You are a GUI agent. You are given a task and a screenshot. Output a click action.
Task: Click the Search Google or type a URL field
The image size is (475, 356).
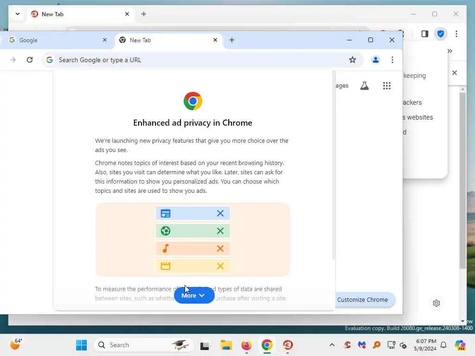coord(202,60)
